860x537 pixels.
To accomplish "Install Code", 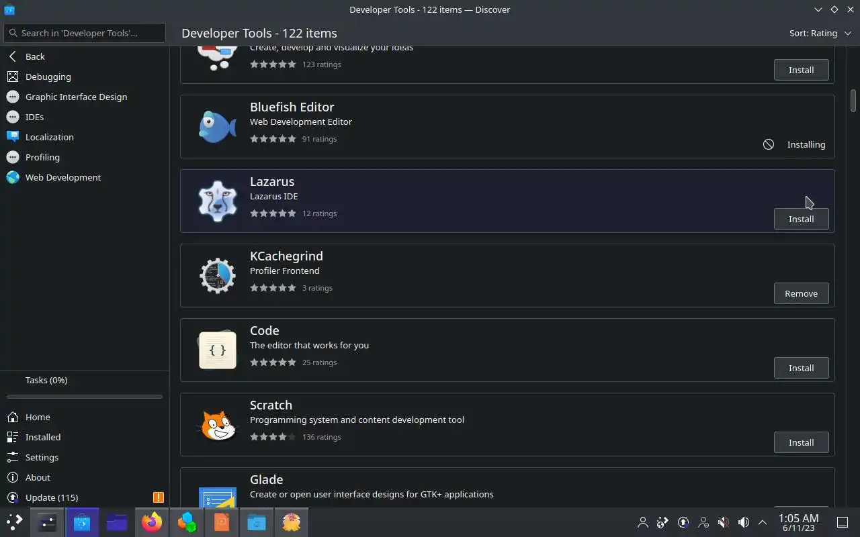I will pyautogui.click(x=801, y=368).
